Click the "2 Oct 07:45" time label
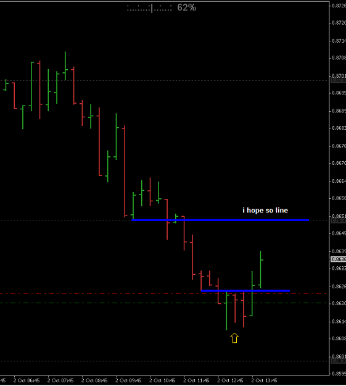Screen dimensions: 346x386 tap(60, 380)
